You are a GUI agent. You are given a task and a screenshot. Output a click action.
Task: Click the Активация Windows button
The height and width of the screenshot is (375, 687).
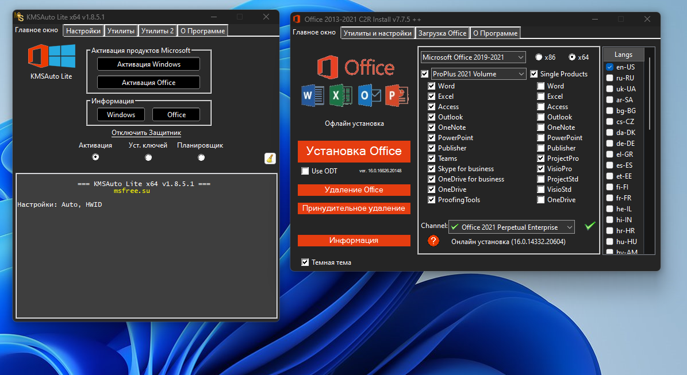click(148, 64)
